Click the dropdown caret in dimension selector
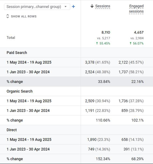Viewport: 153px width, 164px height. 66,7
